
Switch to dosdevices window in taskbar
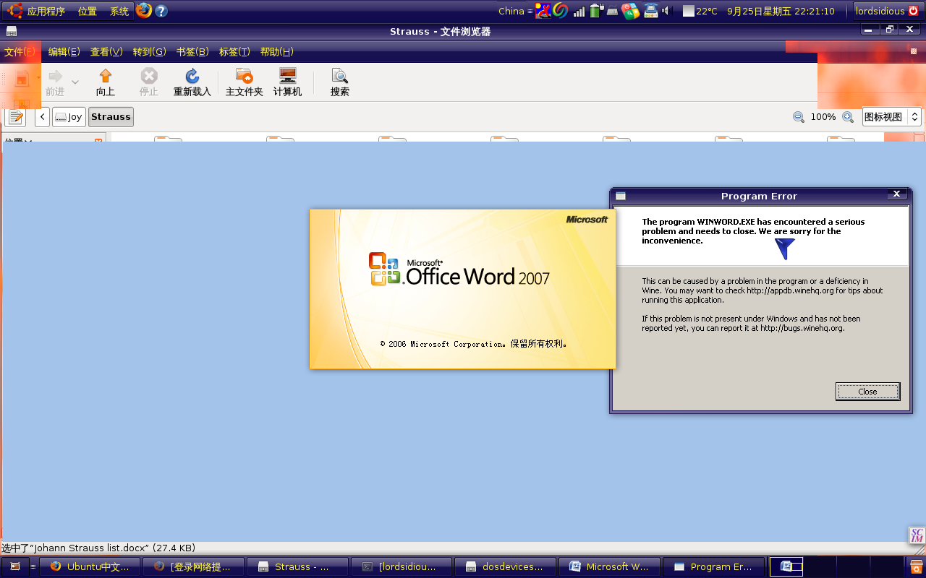[x=505, y=567]
